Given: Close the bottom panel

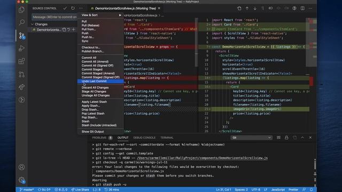Looking at the screenshot, I should 310,138.
